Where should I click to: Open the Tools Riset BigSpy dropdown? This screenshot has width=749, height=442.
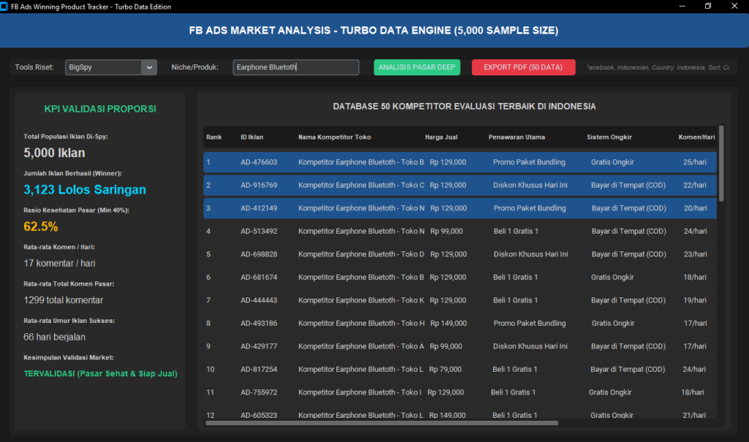pos(111,67)
